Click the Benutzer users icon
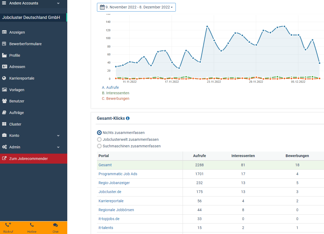The image size is (324, 234). tap(4, 101)
